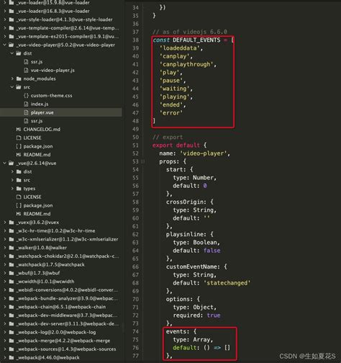Click the index.js file icon in src

tap(26, 104)
